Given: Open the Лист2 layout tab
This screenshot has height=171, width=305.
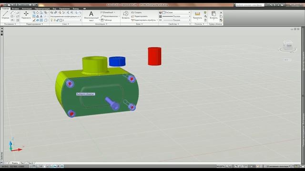Looking at the screenshot, I should (30, 163).
